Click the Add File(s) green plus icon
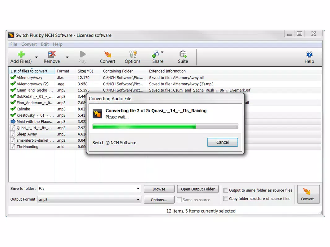 [x=21, y=54]
